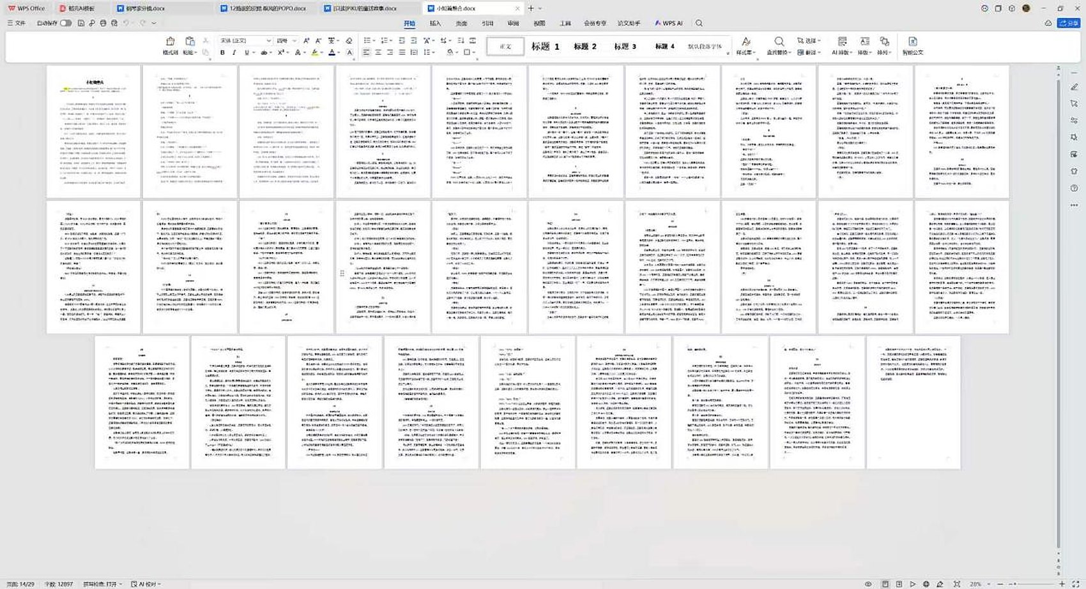Clear formatting with the eraser icon
This screenshot has height=589, width=1086.
349,40
